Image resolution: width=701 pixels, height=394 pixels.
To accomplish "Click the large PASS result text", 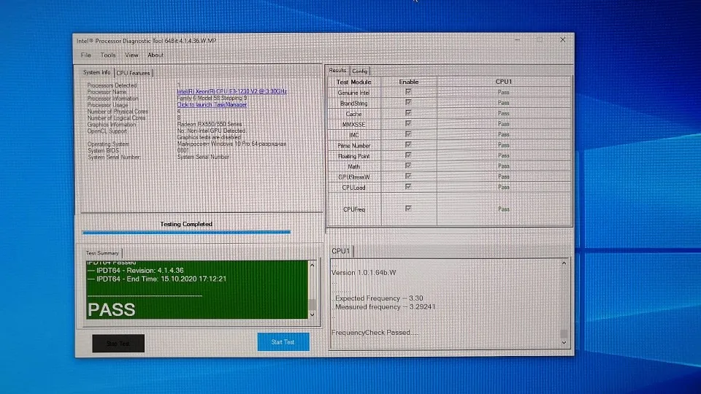I will pyautogui.click(x=112, y=309).
